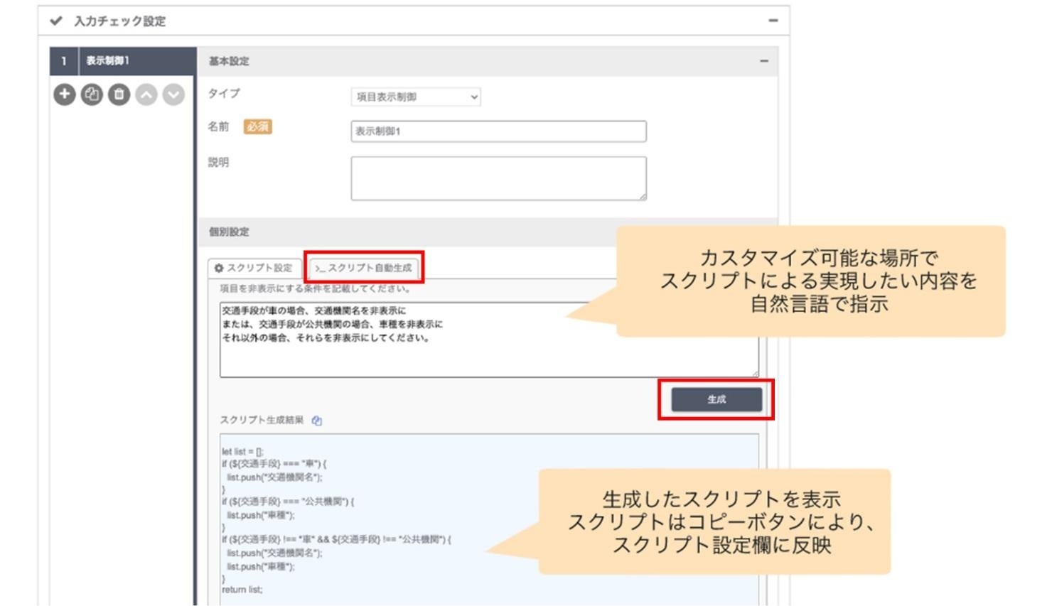Click the 名前 text field containing 表示制御1
The image size is (1047, 606).
(498, 131)
